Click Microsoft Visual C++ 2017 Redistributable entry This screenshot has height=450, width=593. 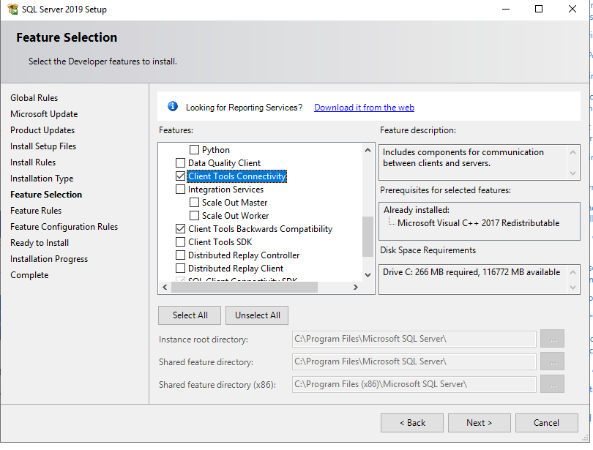(478, 223)
